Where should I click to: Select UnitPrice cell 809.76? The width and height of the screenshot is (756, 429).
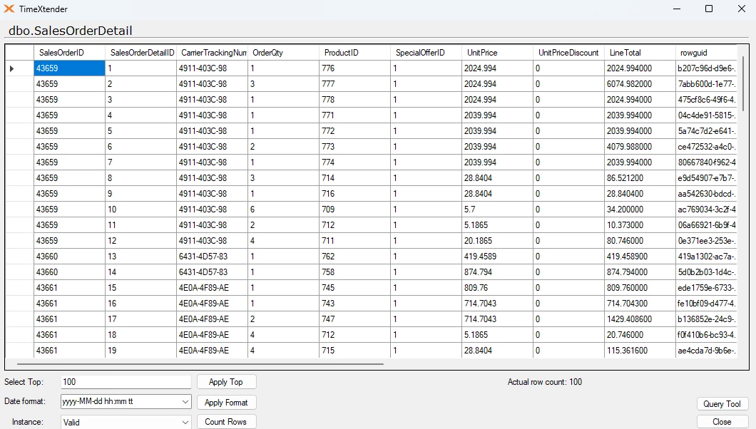(498, 287)
